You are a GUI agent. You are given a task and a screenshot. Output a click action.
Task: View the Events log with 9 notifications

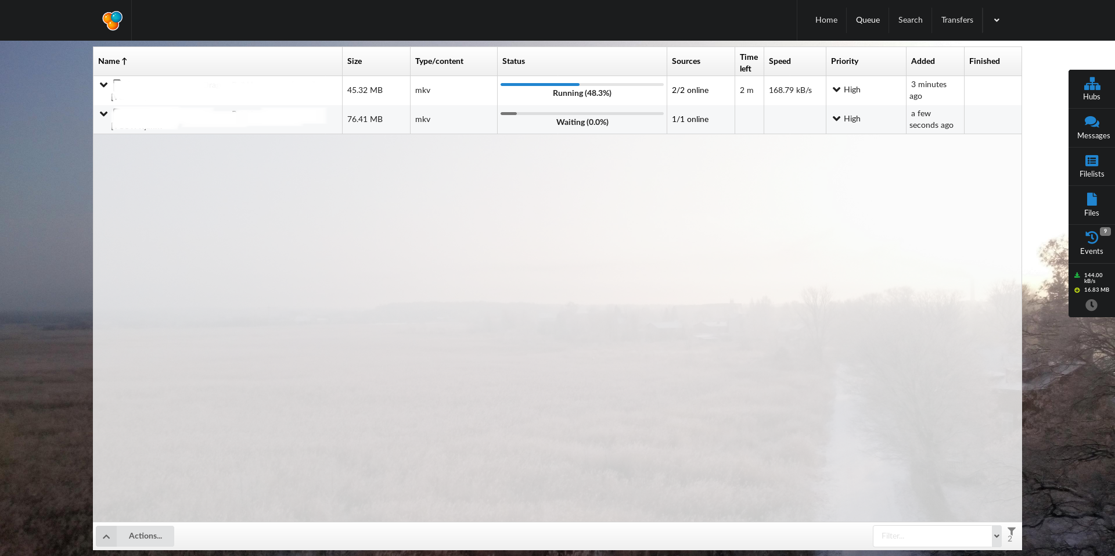pos(1092,243)
